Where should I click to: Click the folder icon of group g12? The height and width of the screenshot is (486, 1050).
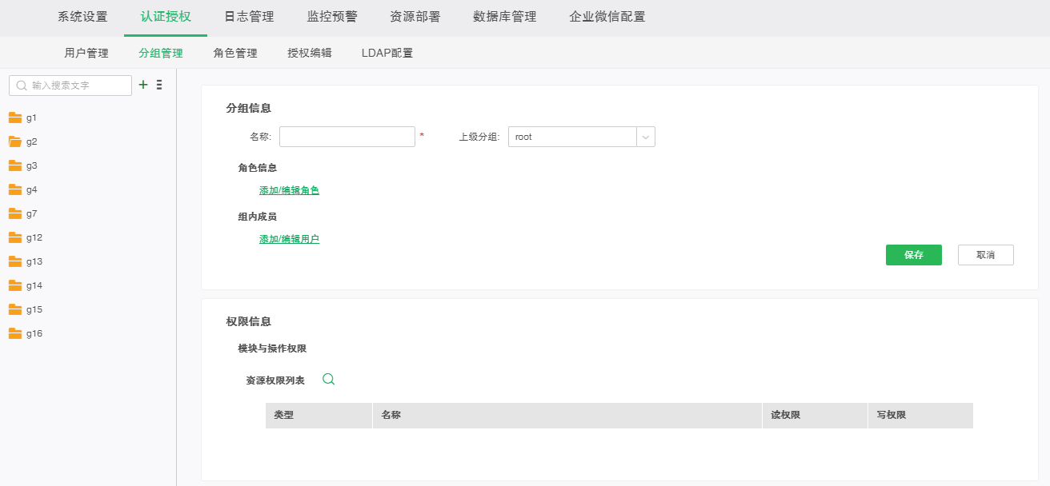coord(16,237)
